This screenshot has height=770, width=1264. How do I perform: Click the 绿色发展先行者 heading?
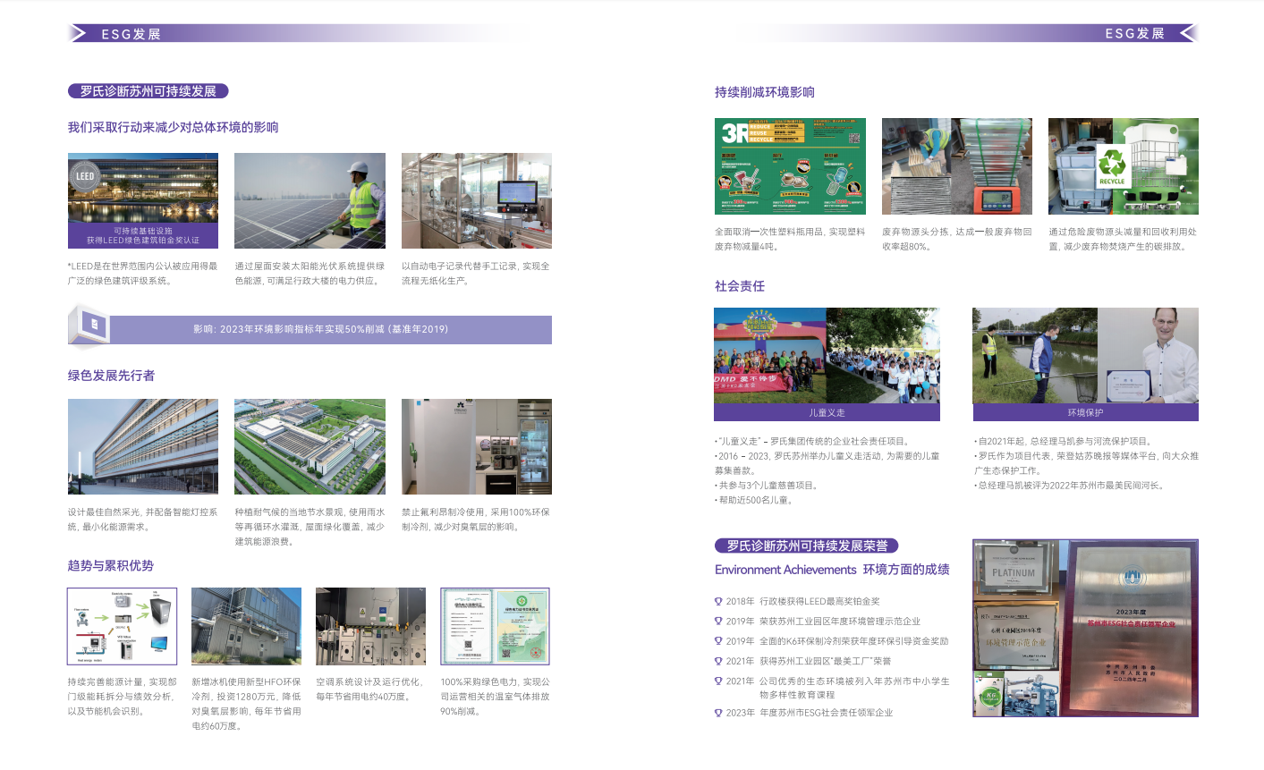tap(112, 376)
